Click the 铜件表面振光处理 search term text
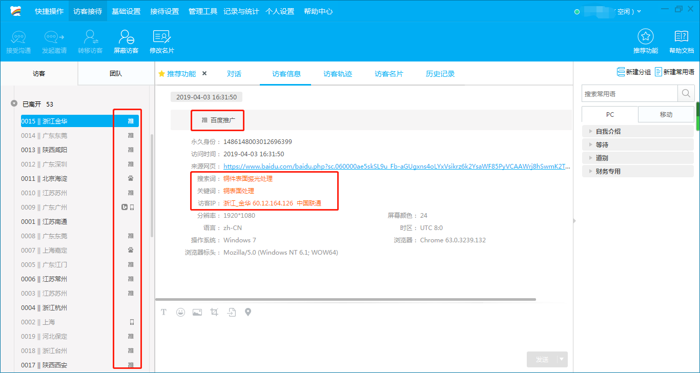This screenshot has width=700, height=373. click(248, 179)
